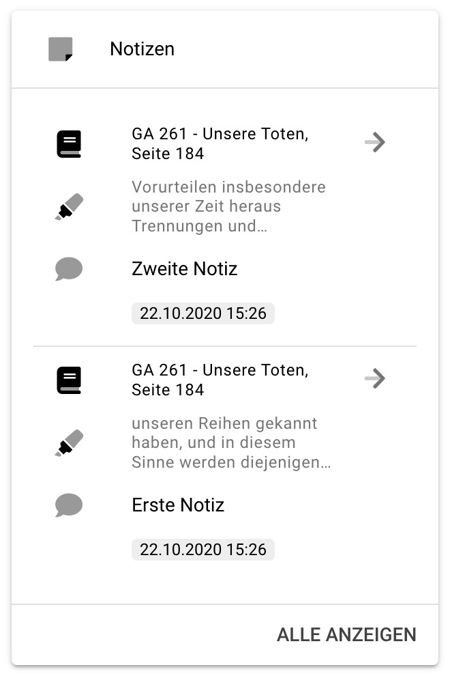Click the highlighter icon near Erste Notiz excerpt
This screenshot has height=676, width=450.
coord(67,442)
